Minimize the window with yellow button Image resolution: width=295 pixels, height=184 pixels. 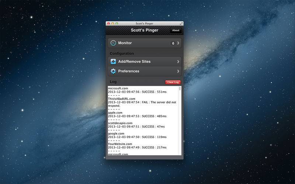(x=113, y=24)
